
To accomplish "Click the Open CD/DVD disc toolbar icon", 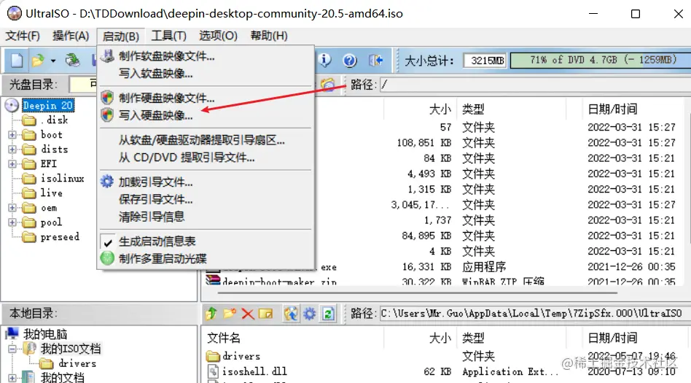I will coord(72,60).
